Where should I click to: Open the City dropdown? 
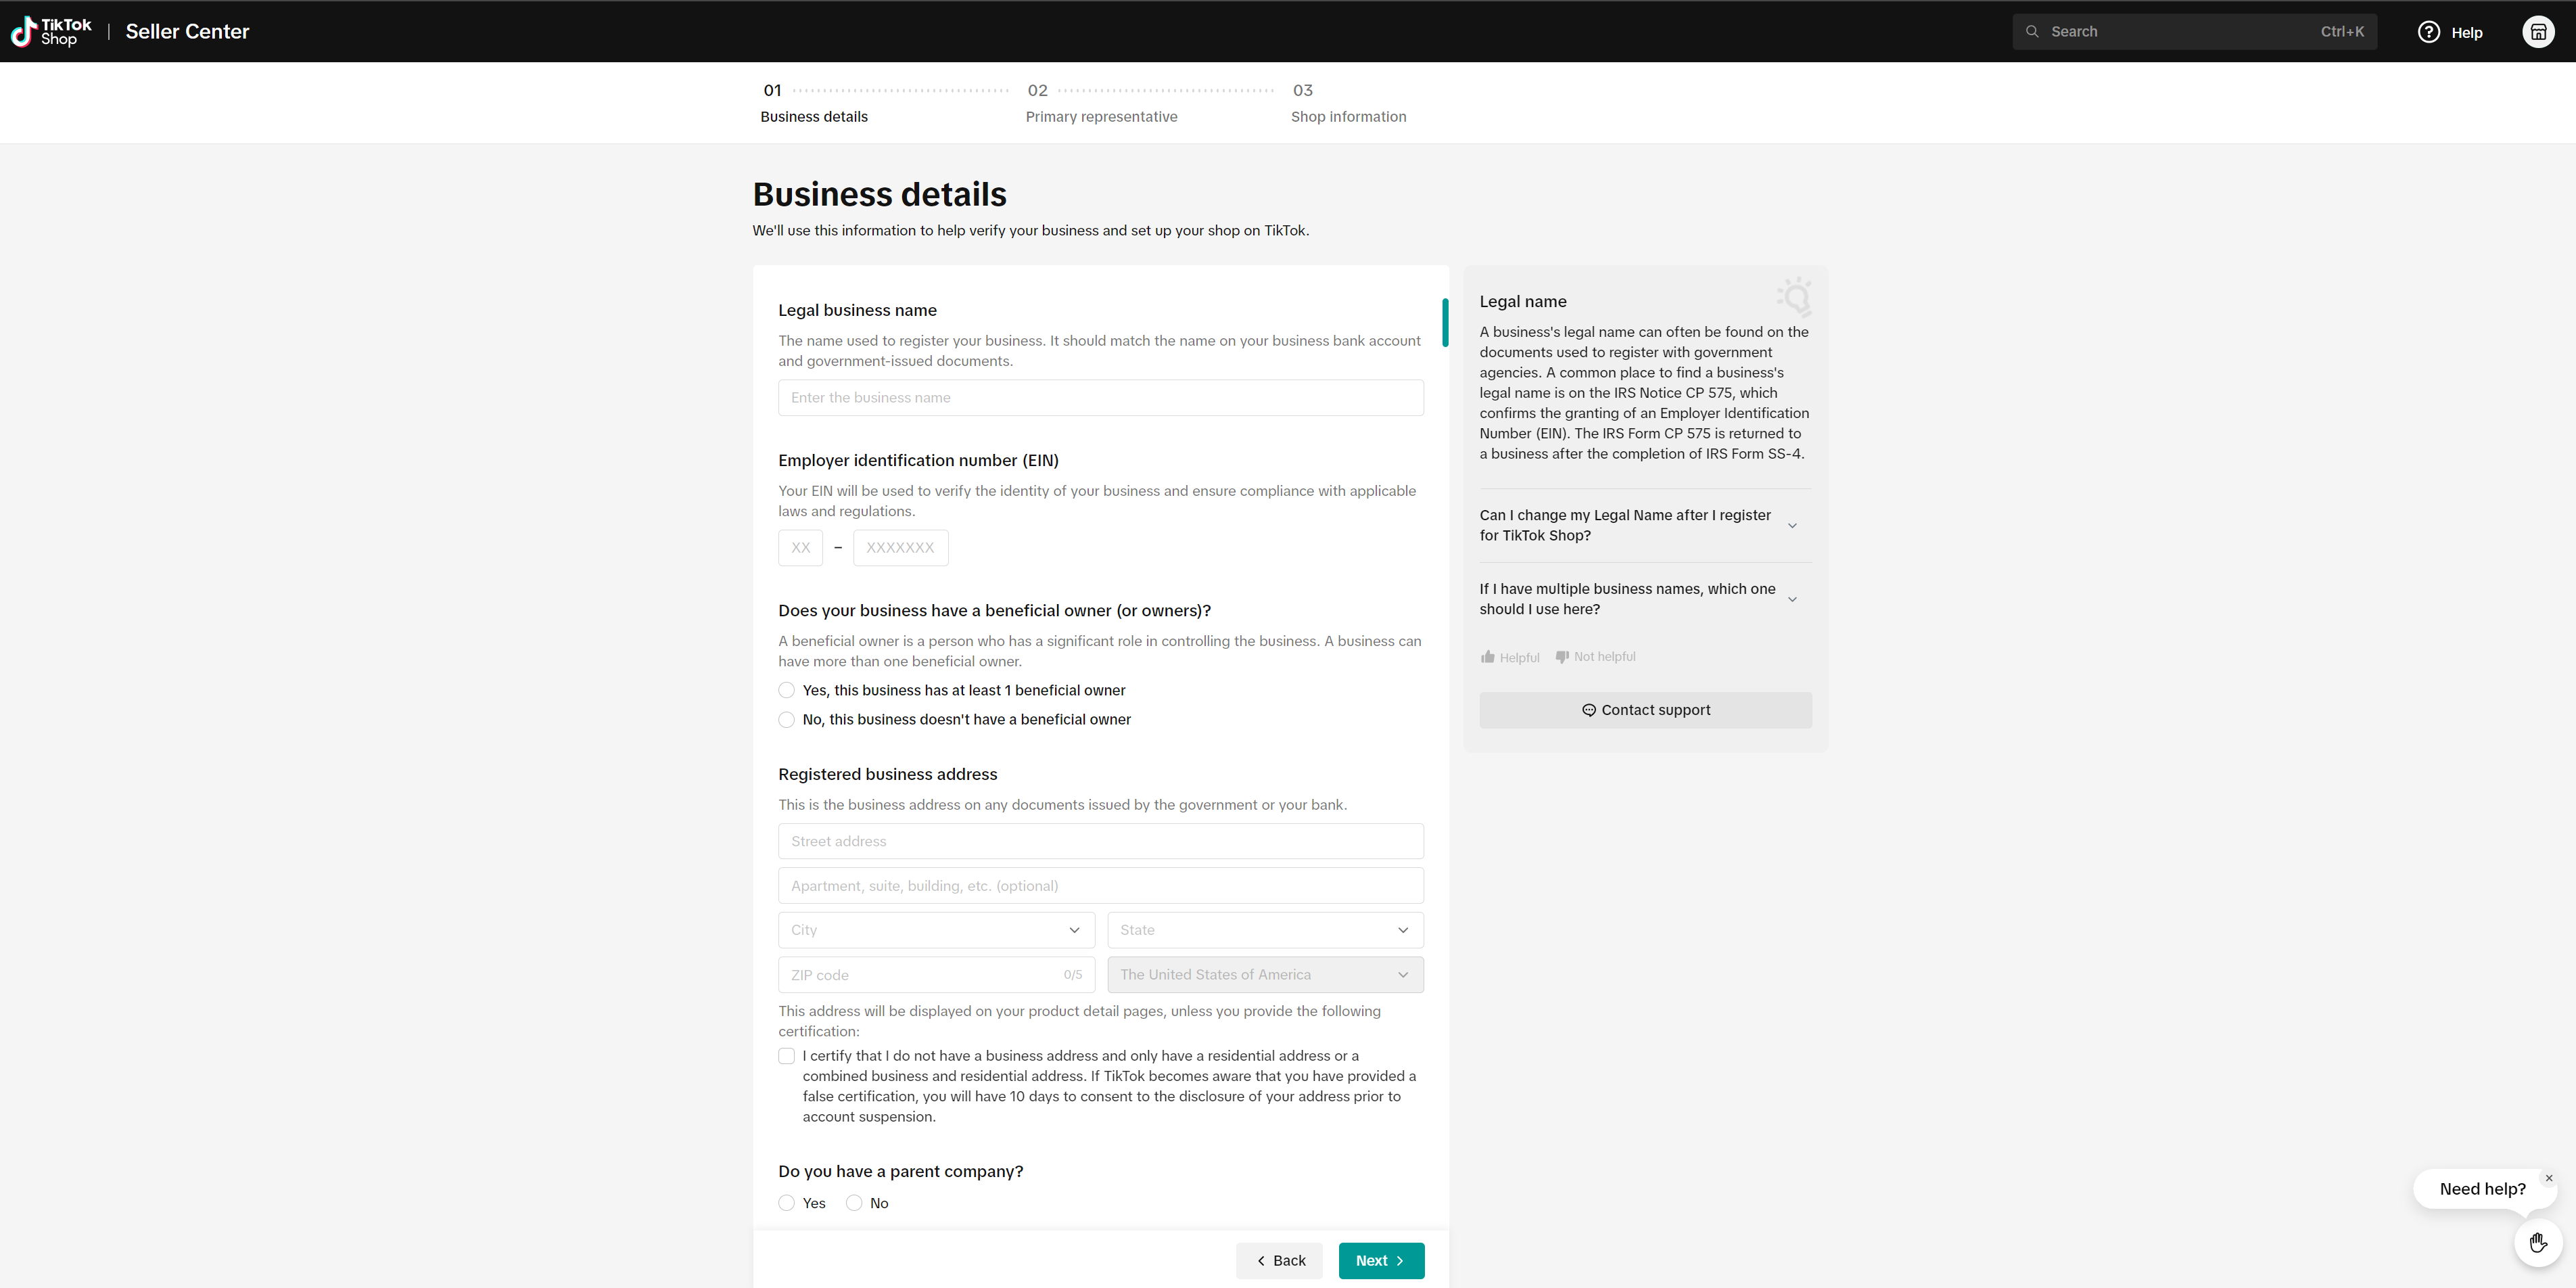[x=936, y=930]
